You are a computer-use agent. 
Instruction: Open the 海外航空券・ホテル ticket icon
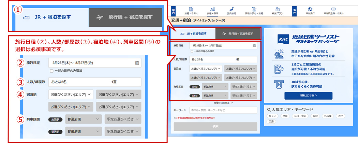tap(333, 9)
